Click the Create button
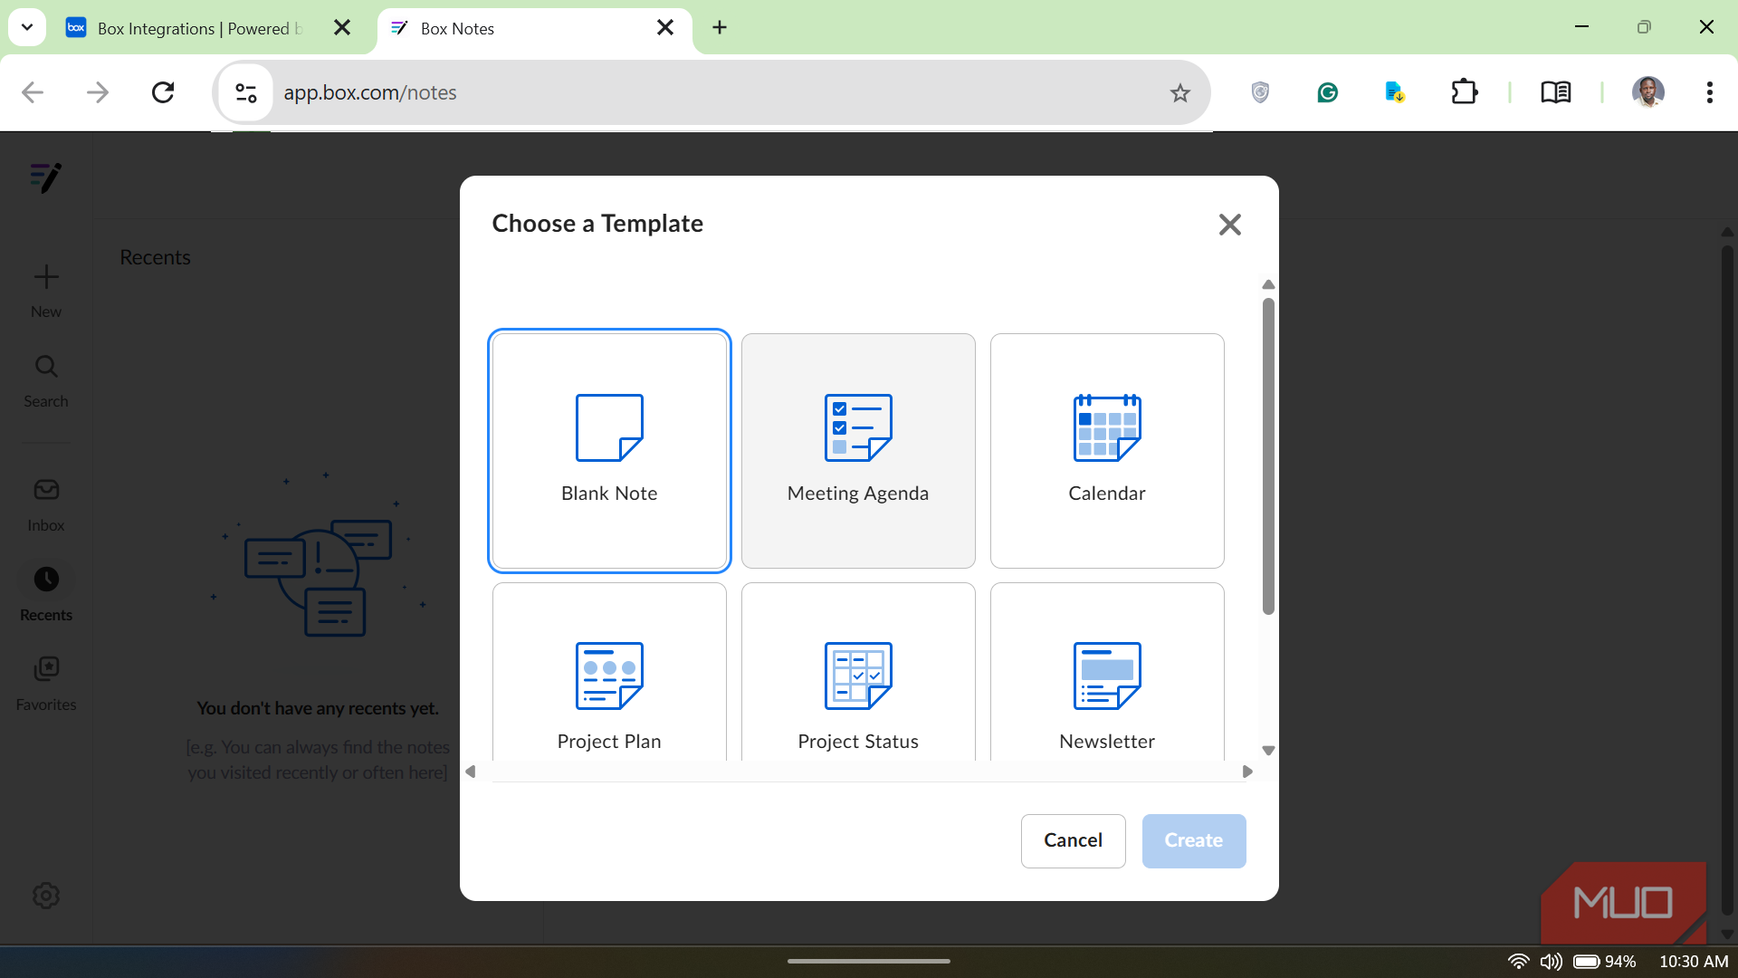 1193,840
